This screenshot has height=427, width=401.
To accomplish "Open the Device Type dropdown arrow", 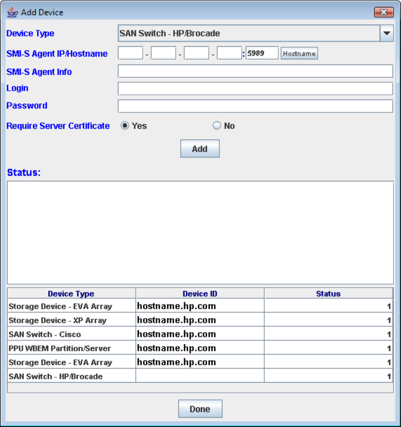I will [x=386, y=33].
